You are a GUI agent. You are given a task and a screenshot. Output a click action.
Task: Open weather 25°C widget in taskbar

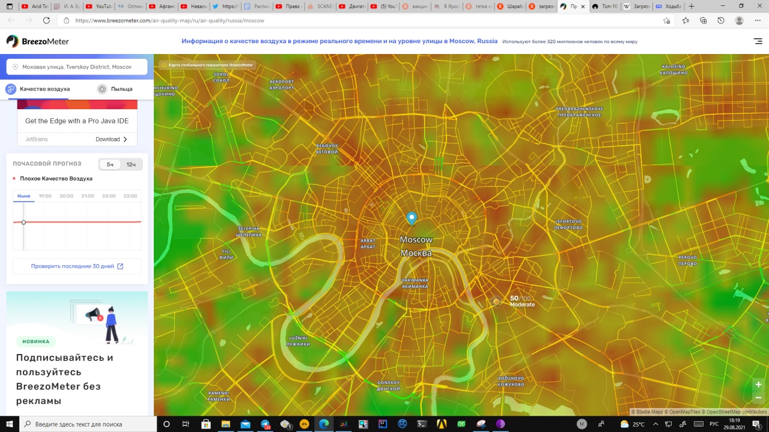coord(632,424)
